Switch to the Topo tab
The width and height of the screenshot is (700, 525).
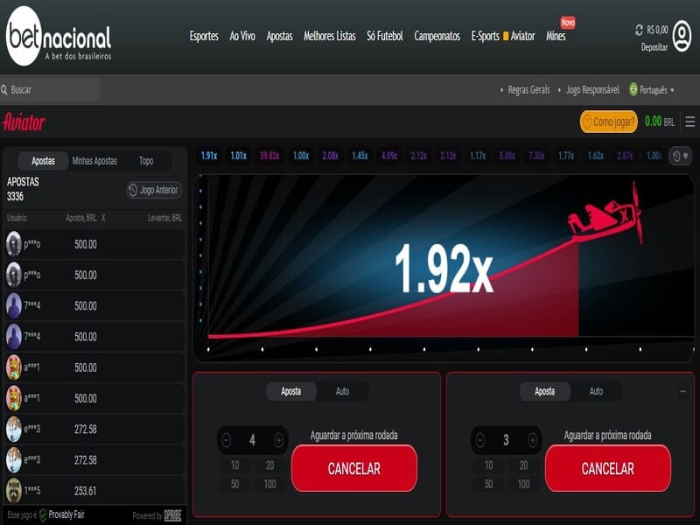(x=146, y=161)
